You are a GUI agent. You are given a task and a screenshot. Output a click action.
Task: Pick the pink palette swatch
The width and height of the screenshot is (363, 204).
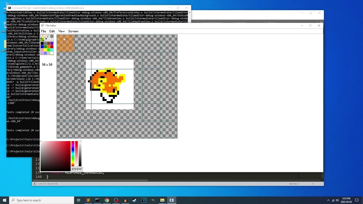(42, 50)
